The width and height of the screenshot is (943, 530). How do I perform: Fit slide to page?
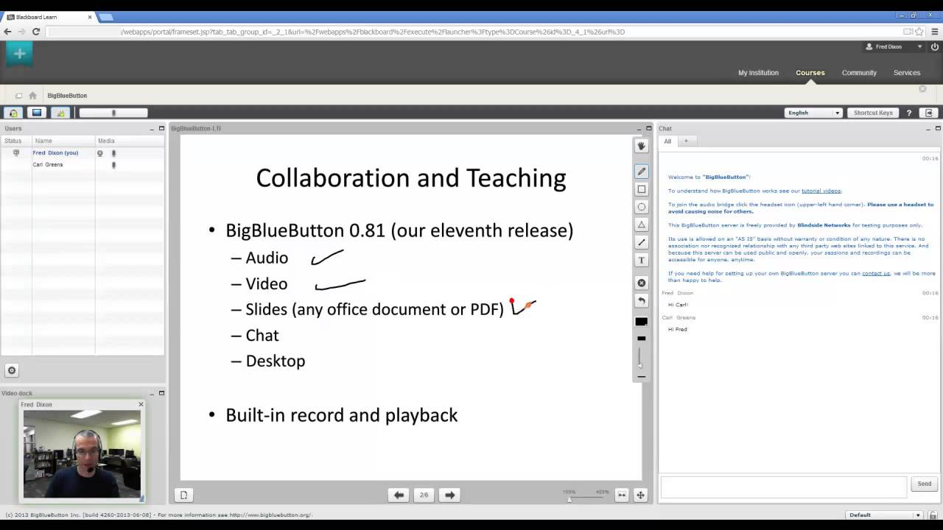[640, 495]
